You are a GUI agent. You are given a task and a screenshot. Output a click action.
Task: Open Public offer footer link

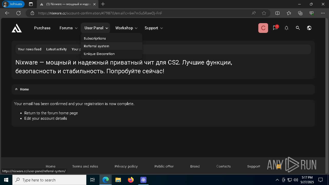(164, 166)
